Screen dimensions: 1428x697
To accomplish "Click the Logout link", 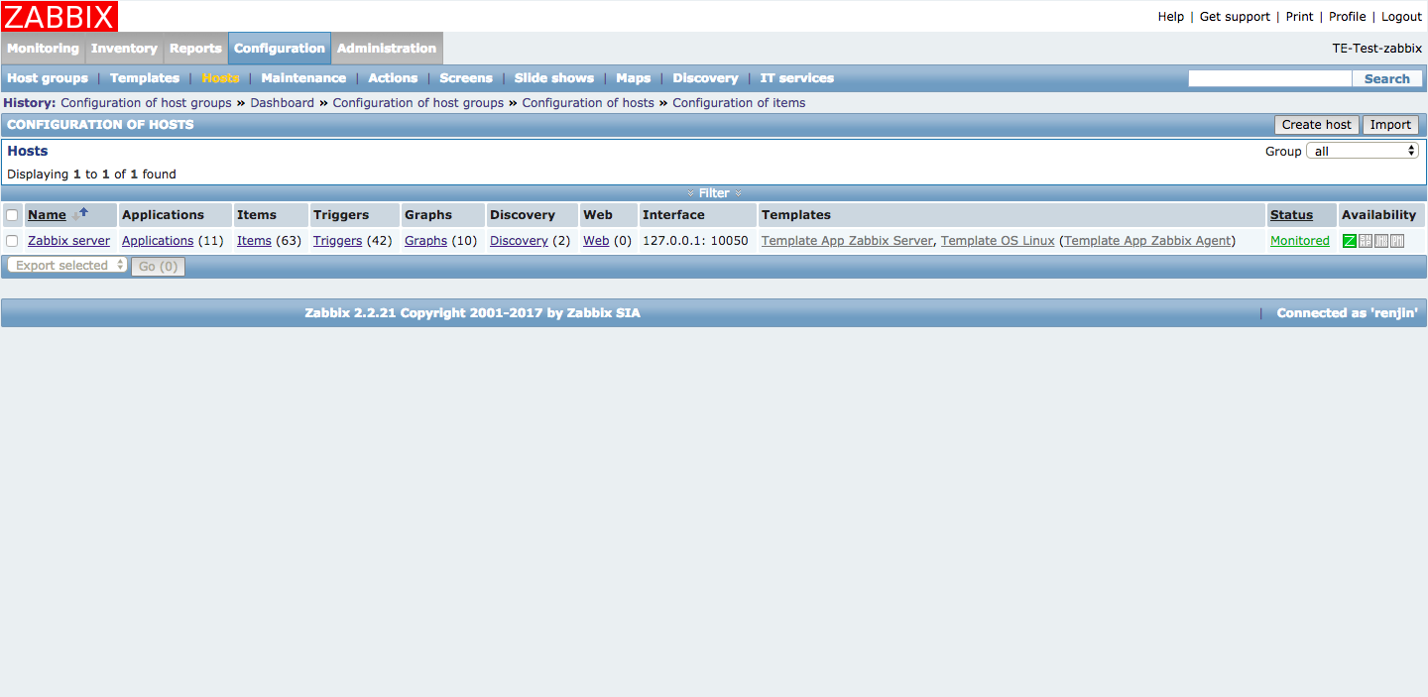I will click(x=1402, y=17).
